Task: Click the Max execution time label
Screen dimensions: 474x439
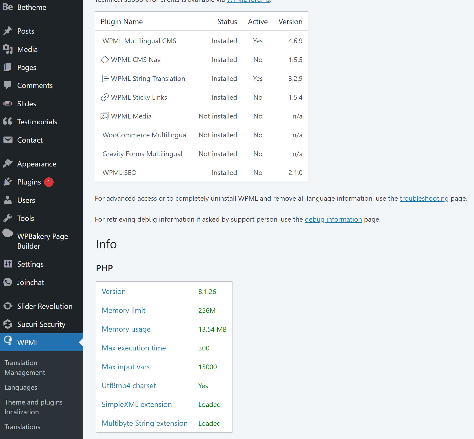Action: (x=134, y=348)
